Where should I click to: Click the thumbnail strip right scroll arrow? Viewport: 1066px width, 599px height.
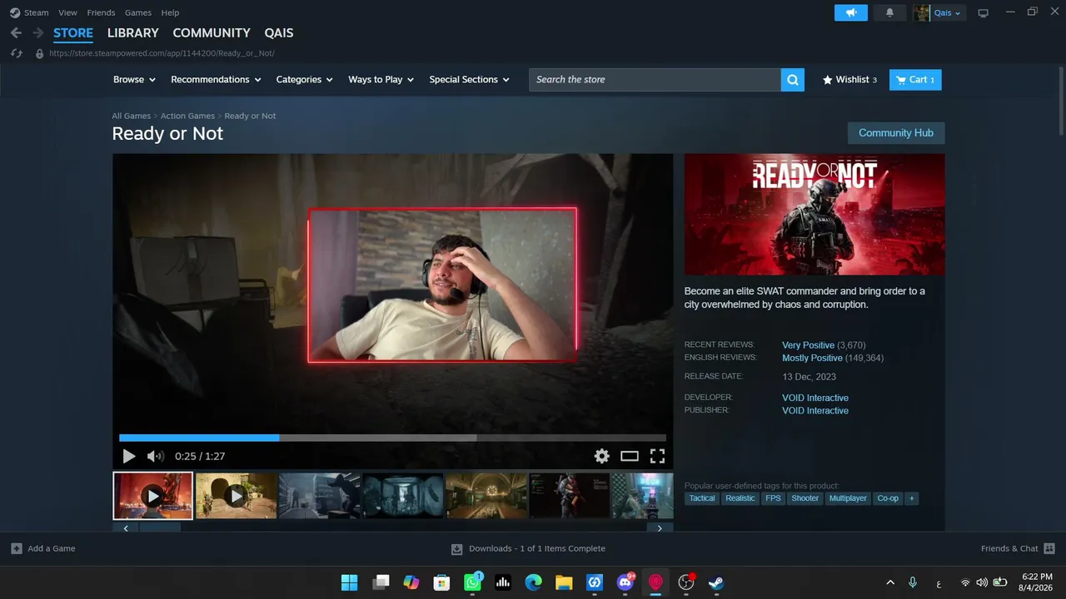point(660,528)
